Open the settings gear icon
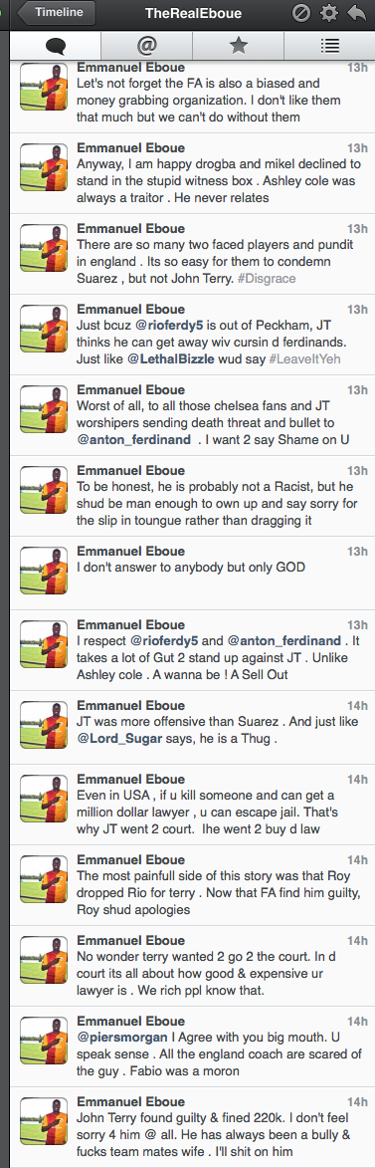 click(x=328, y=13)
